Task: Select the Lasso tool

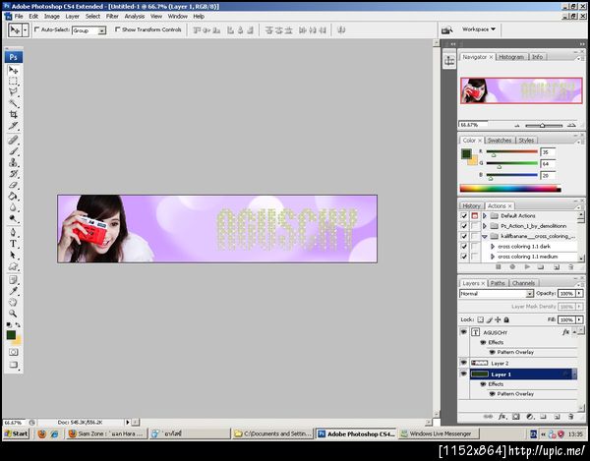Action: (13, 92)
